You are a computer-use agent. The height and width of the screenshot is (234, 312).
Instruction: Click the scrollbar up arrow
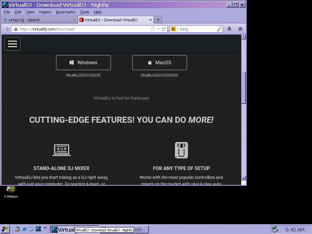[x=243, y=37]
